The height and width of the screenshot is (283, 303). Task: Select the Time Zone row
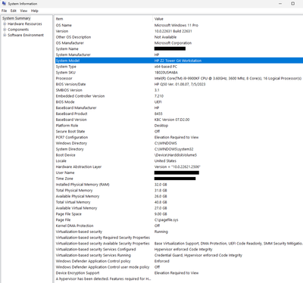(x=179, y=179)
